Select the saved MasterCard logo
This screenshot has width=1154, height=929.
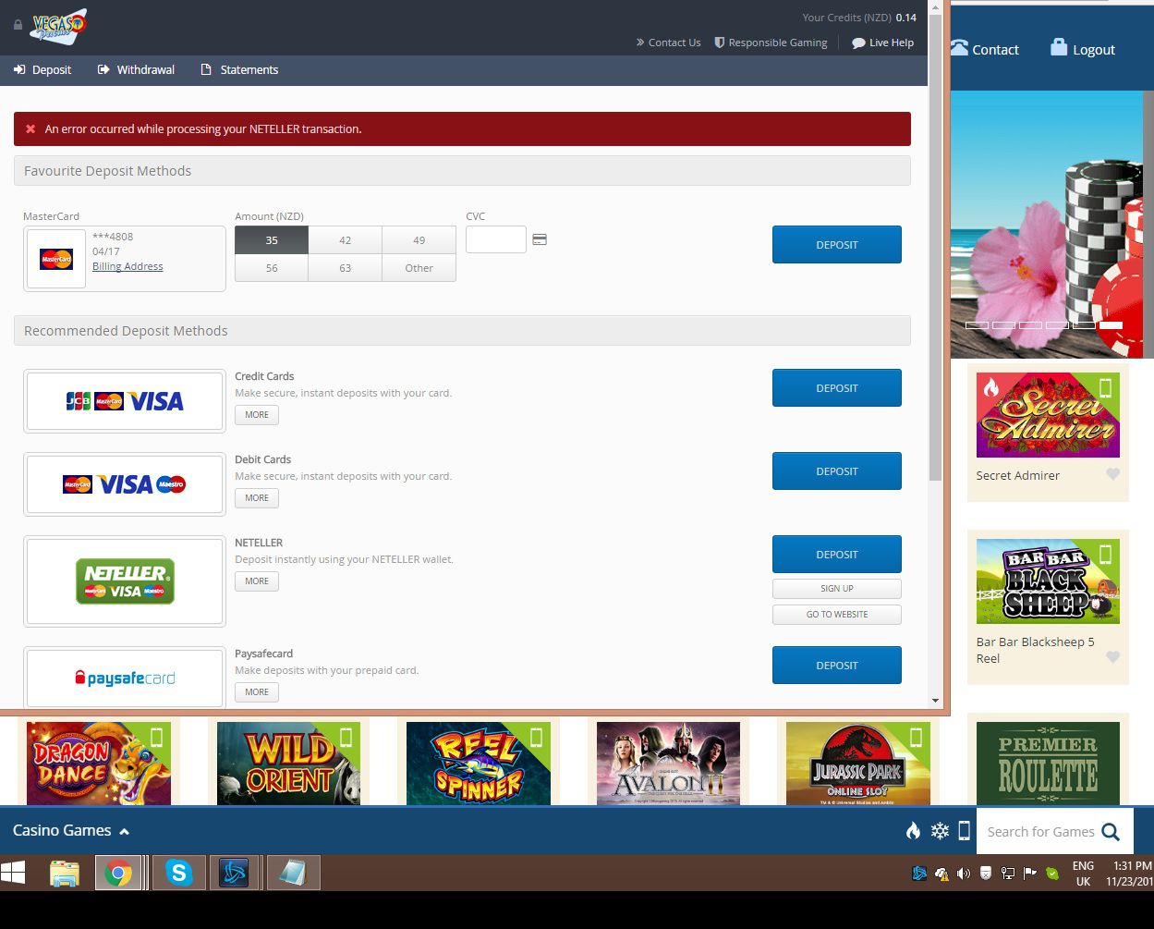click(x=56, y=260)
